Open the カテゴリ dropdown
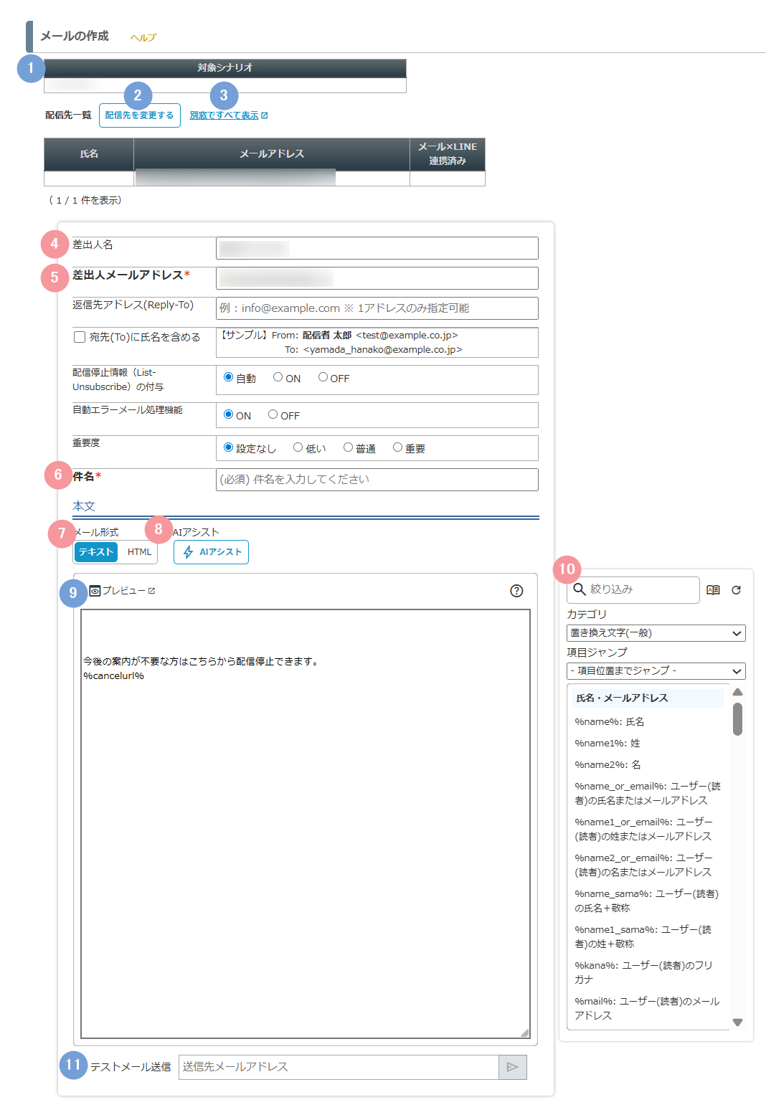 [656, 633]
